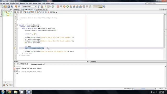Click the Step Over Expression icon
The image size is (167, 94).
[74, 7]
